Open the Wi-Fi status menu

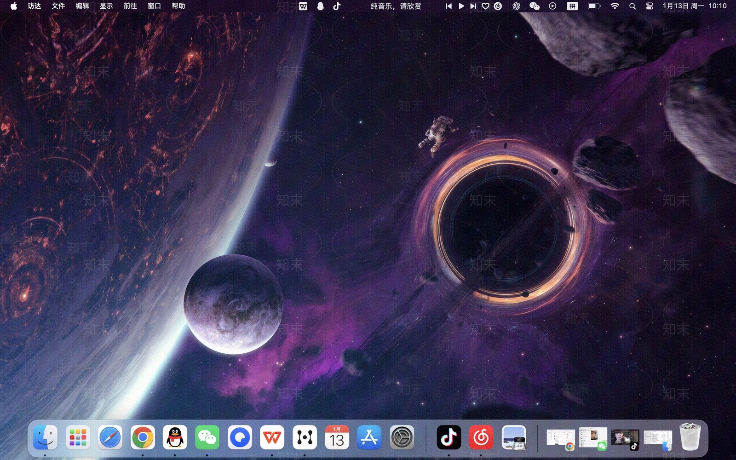coord(614,6)
